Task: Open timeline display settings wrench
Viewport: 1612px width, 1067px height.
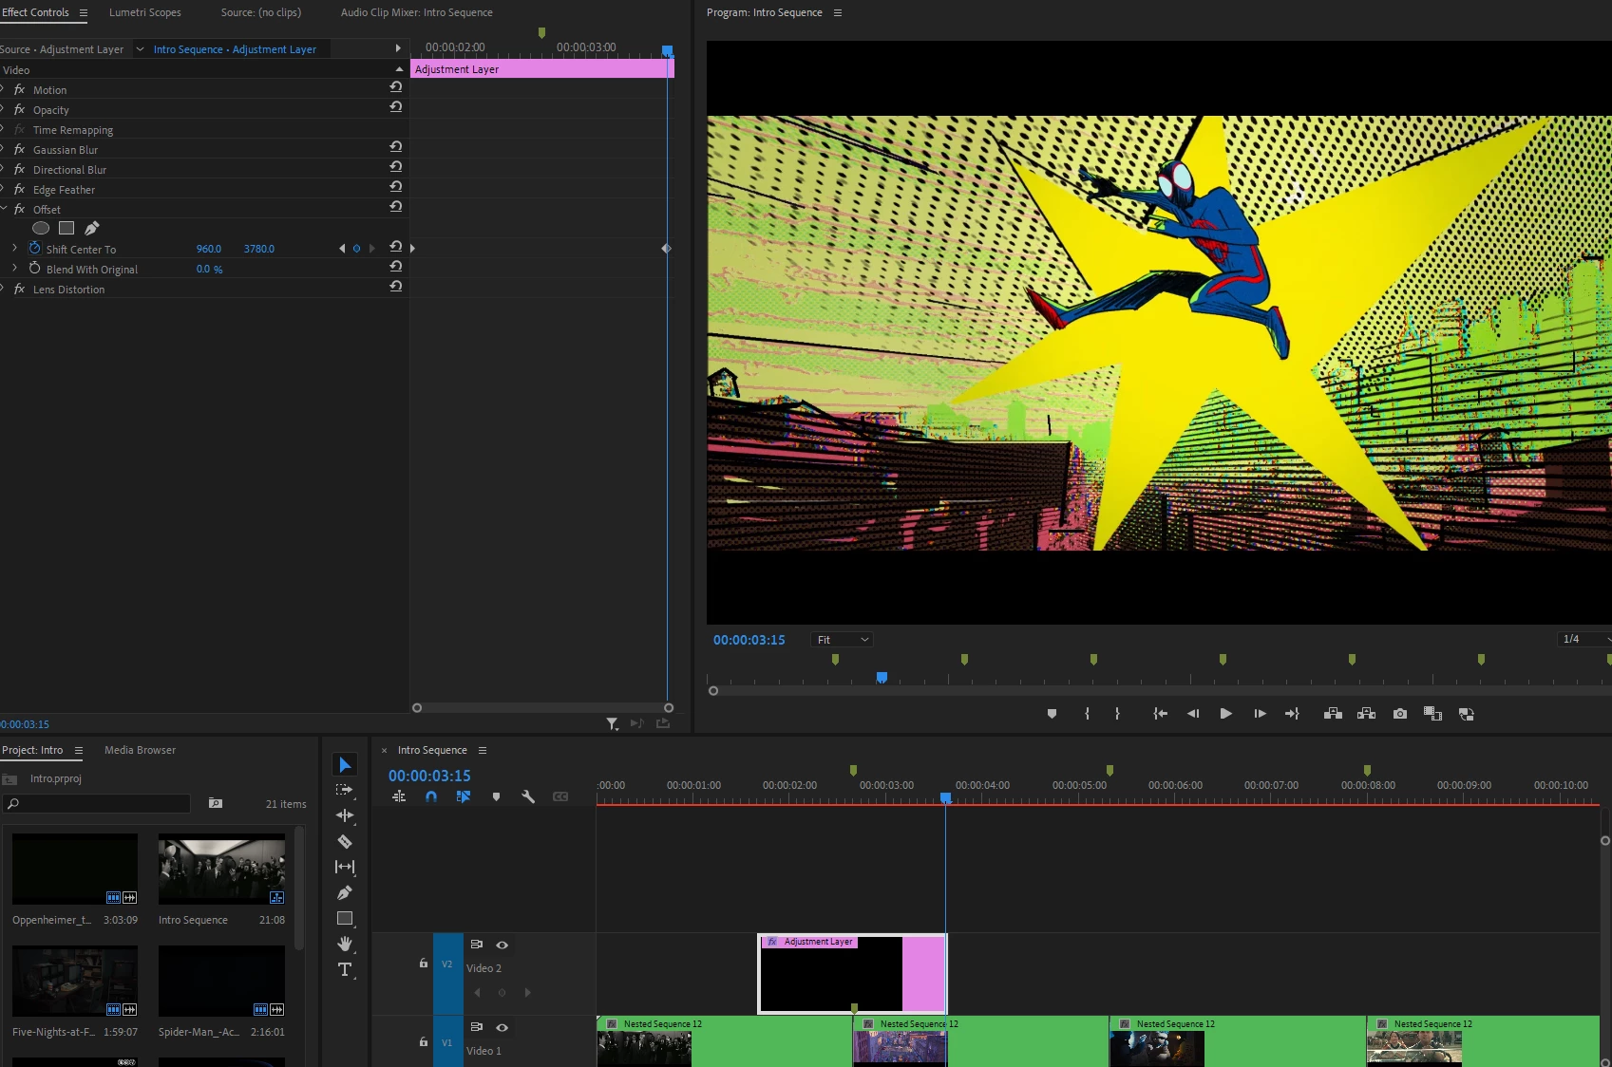Action: tap(528, 796)
